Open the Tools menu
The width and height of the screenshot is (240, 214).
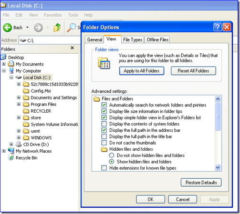(x=73, y=15)
